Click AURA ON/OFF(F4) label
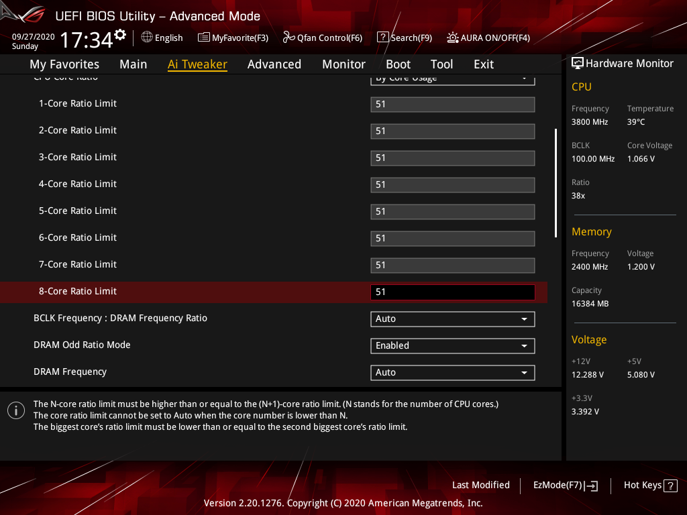 coord(495,38)
